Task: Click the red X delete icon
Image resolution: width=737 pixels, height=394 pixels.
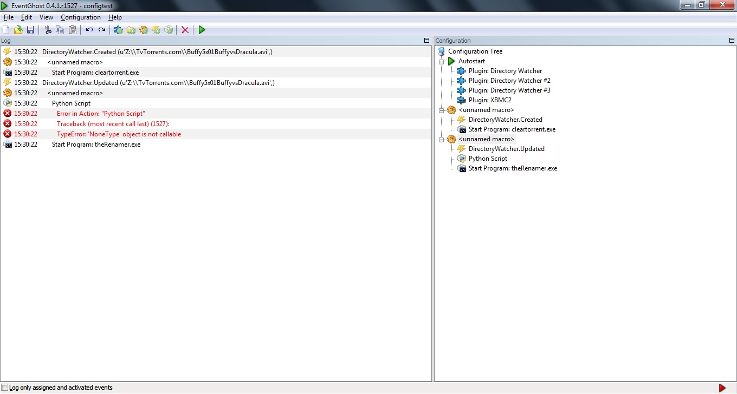Action: [x=185, y=30]
